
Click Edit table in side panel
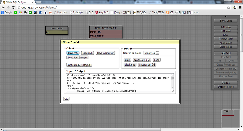(x=226, y=31)
